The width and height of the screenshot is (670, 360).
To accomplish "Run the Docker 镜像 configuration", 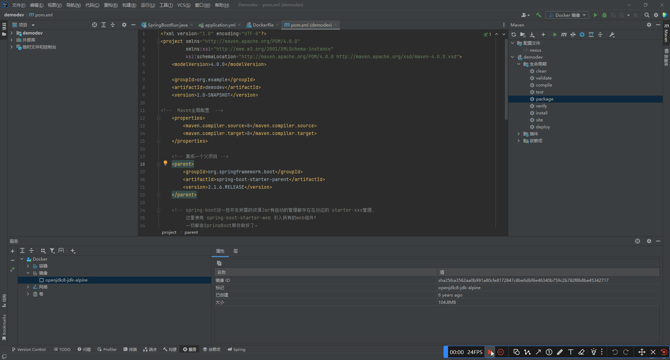I will pyautogui.click(x=595, y=15).
